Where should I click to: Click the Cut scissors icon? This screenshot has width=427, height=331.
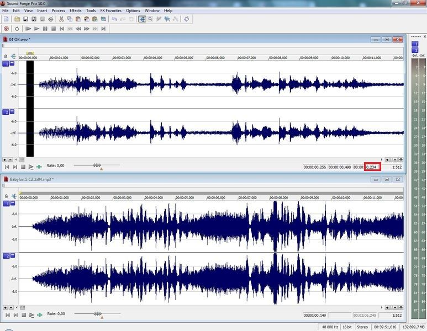tap(61, 19)
